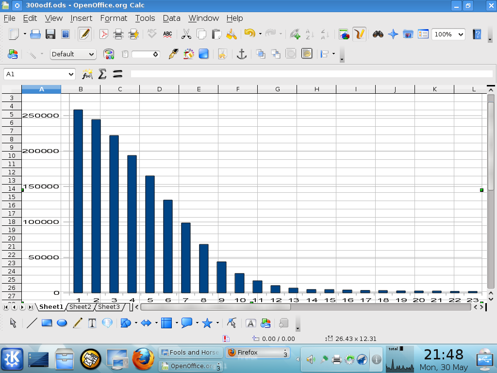Select the Line drawing tool
Viewport: 497px width, 373px height.
click(x=32, y=323)
